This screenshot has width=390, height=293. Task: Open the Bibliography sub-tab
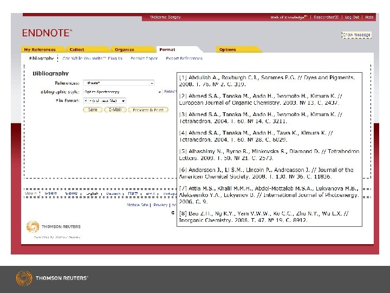(x=41, y=58)
